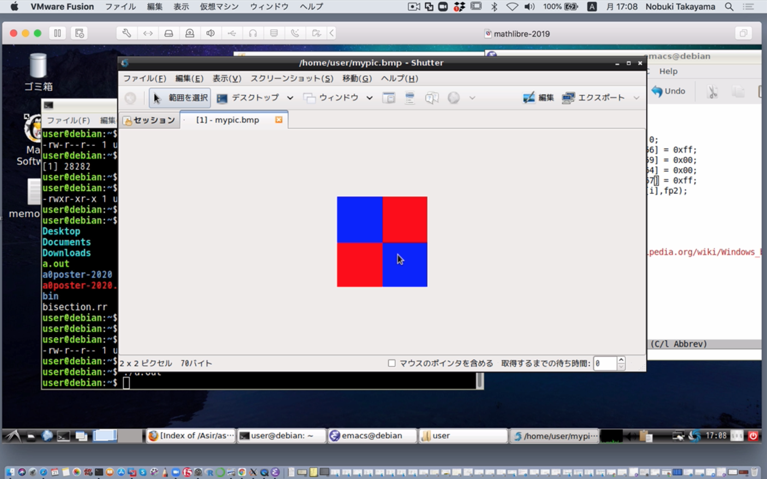Viewport: 767px width, 479px height.
Task: Open the スクリーンショット(S) menu
Action: click(x=292, y=78)
